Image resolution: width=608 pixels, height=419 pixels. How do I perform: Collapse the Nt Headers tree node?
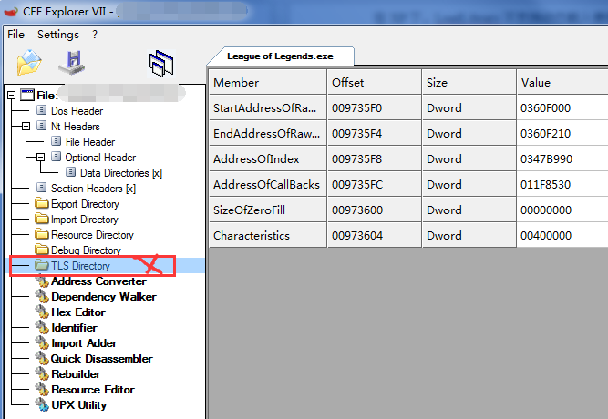(x=26, y=127)
